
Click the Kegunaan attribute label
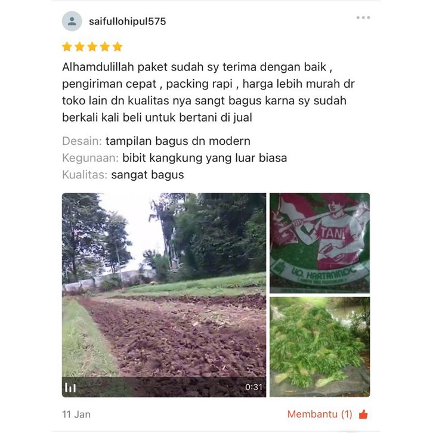click(x=90, y=158)
